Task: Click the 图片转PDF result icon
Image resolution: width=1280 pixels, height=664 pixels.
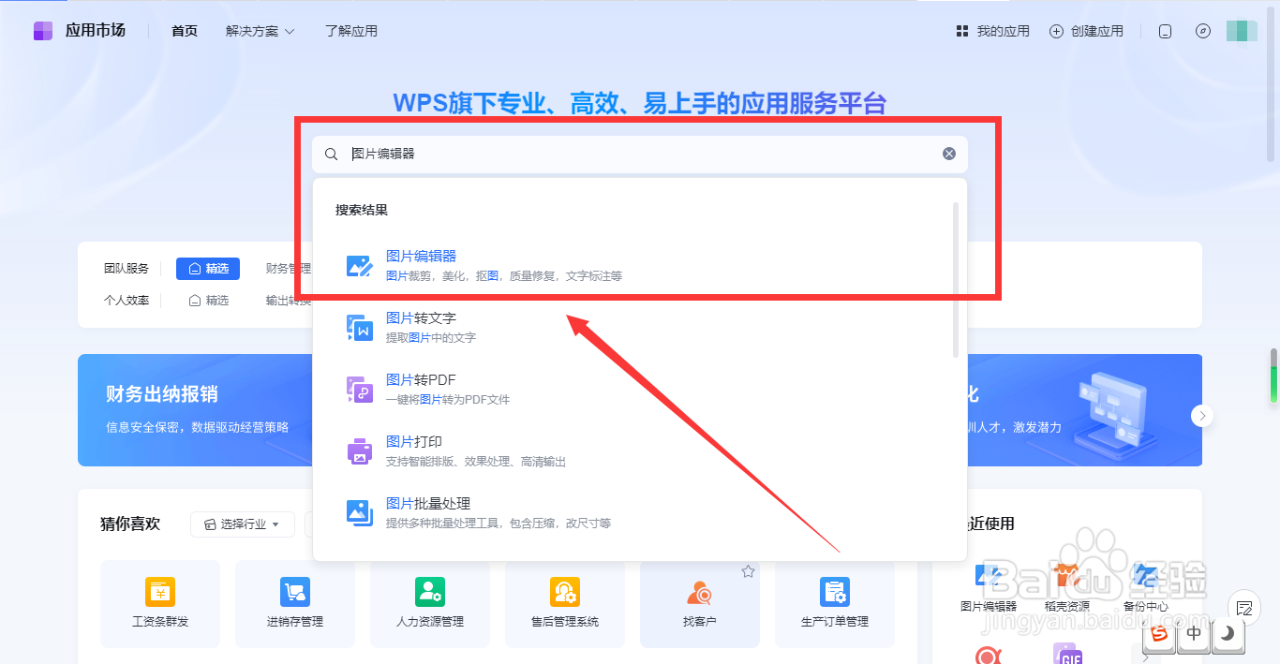Action: click(x=360, y=390)
